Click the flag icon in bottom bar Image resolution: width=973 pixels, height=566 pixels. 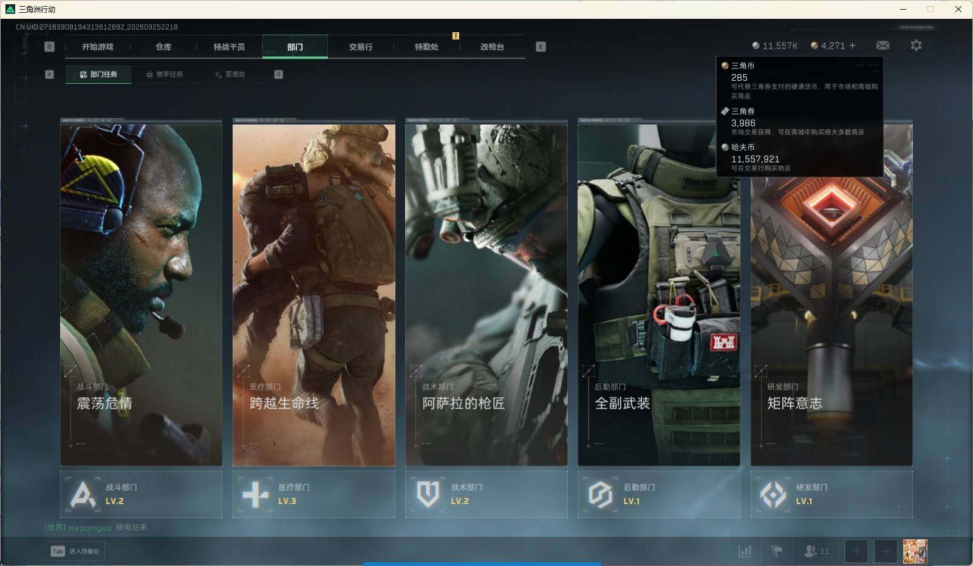[777, 551]
